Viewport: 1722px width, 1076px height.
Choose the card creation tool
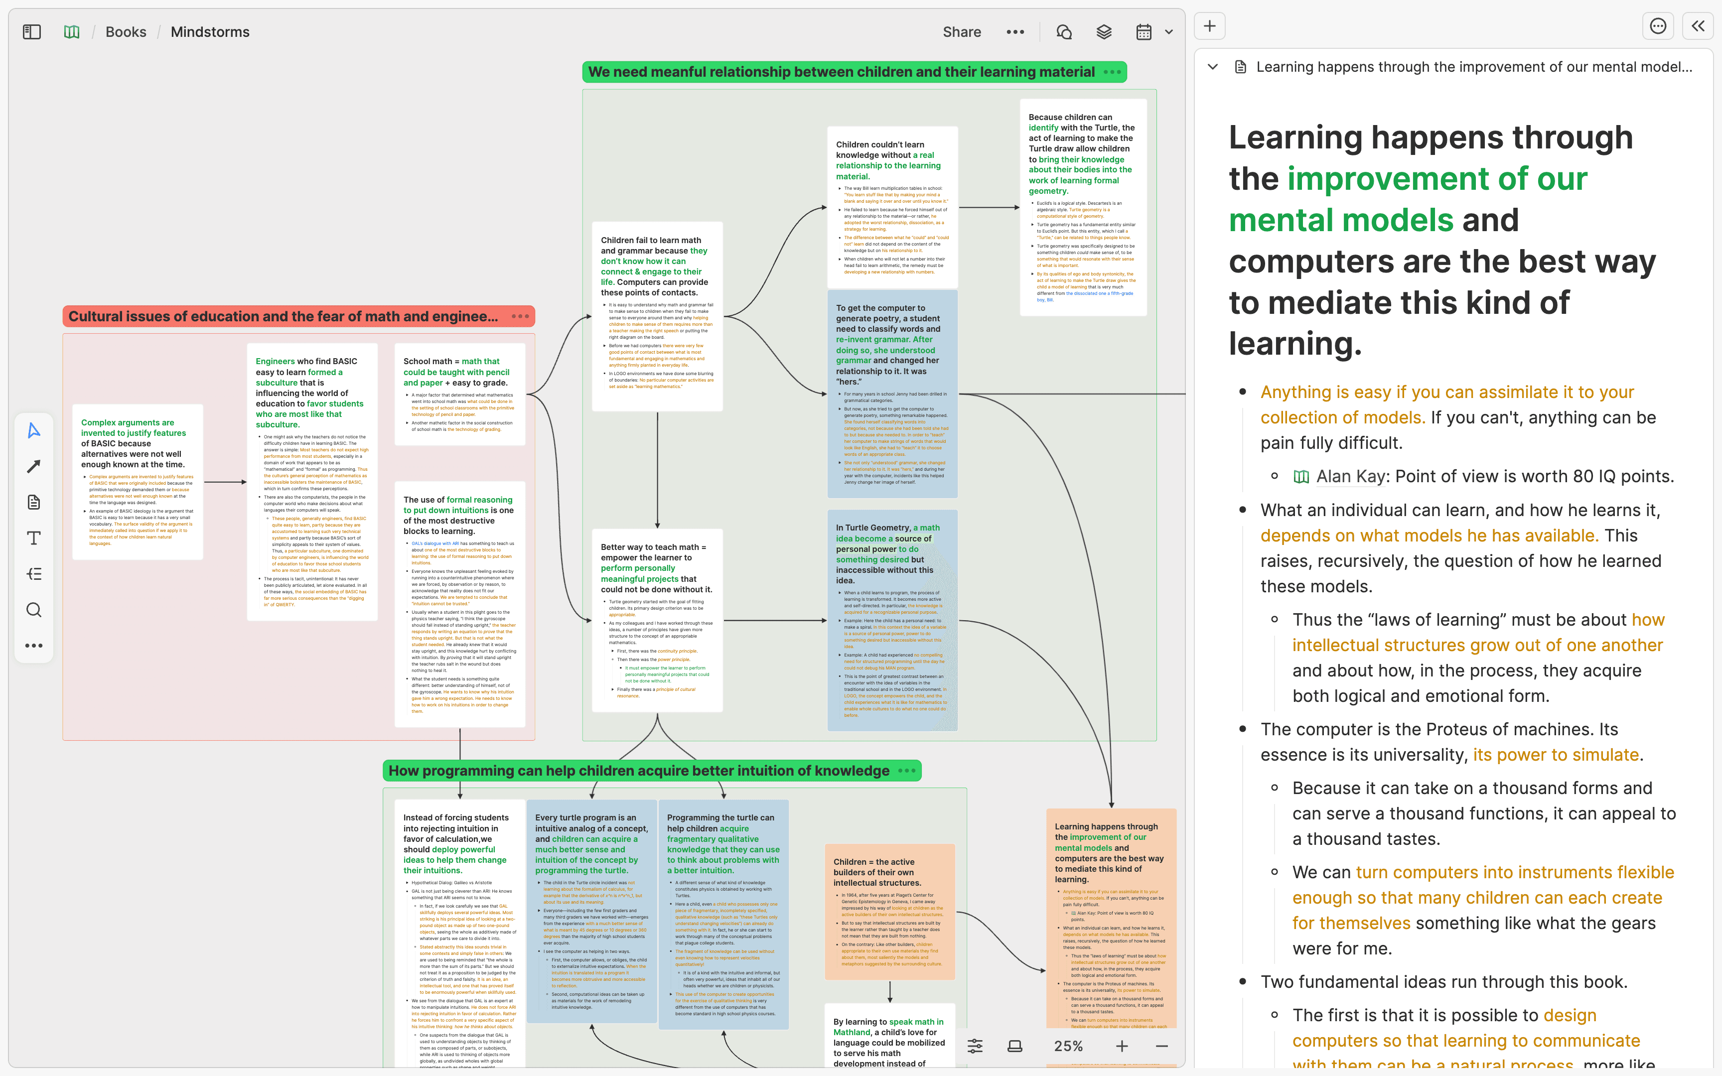33,502
